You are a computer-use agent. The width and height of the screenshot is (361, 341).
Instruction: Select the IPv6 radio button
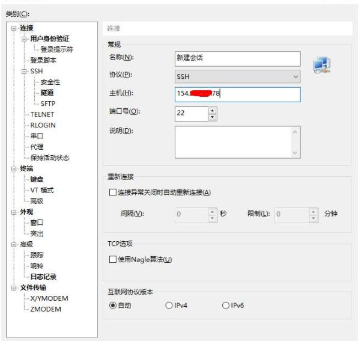click(226, 306)
